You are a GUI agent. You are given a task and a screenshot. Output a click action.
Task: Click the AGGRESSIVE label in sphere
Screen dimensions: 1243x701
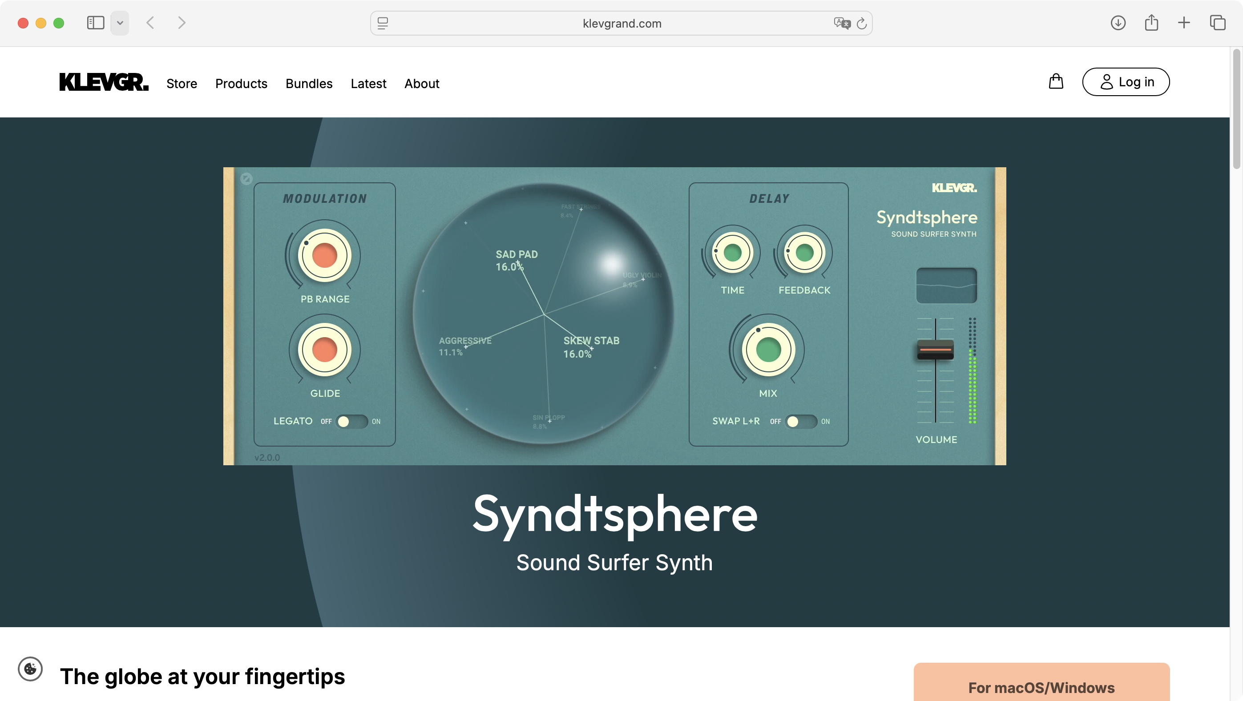coord(464,341)
